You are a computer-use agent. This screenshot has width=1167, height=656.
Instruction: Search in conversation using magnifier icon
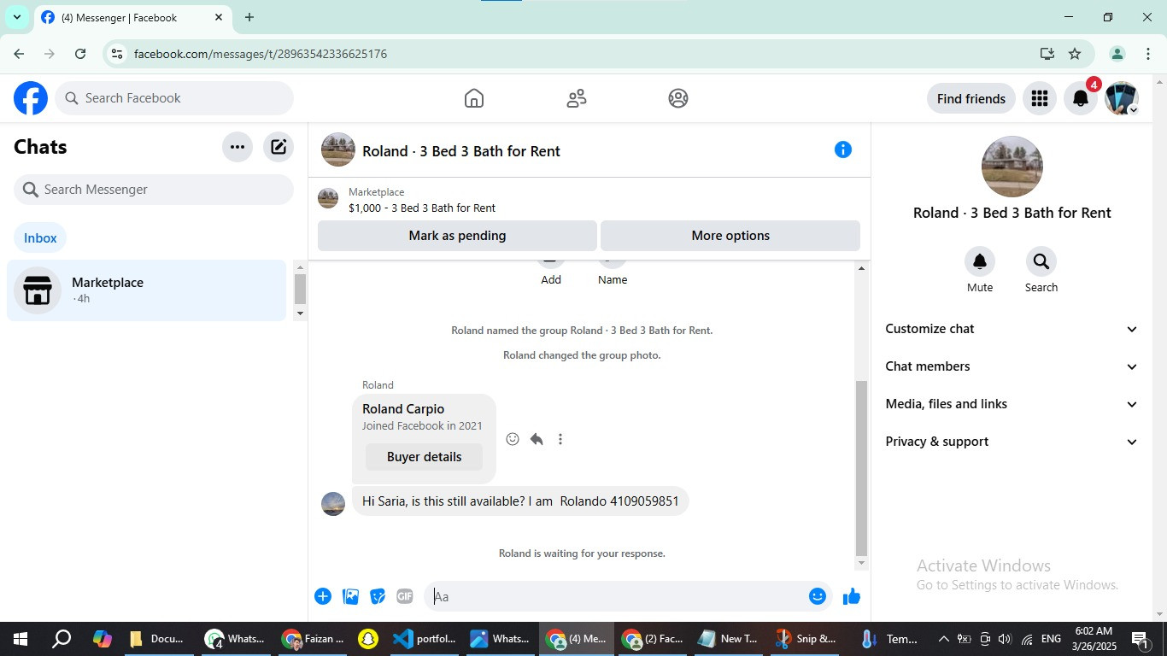click(1041, 261)
